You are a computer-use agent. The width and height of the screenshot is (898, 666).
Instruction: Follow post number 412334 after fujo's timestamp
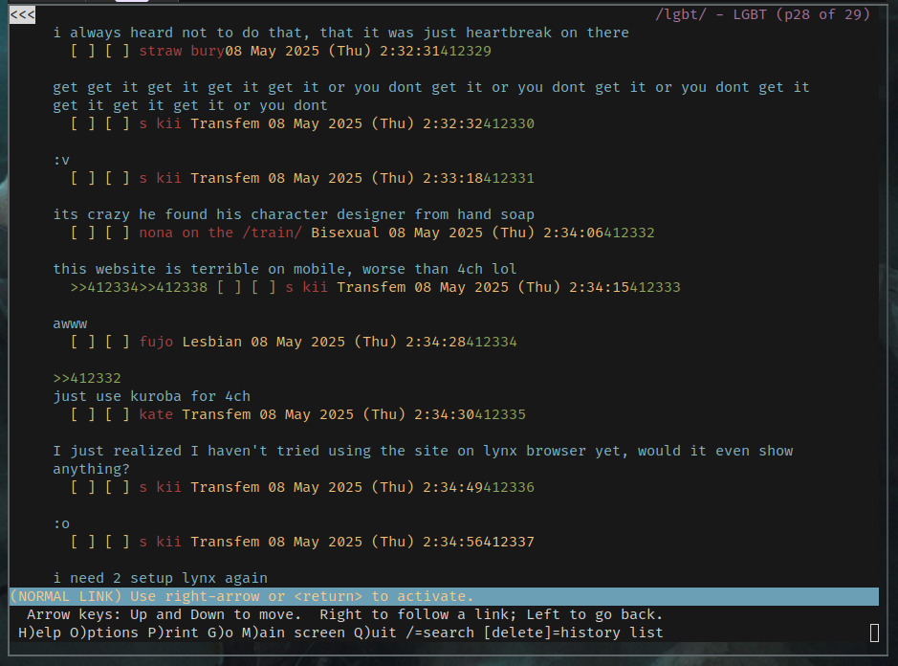[x=492, y=343]
